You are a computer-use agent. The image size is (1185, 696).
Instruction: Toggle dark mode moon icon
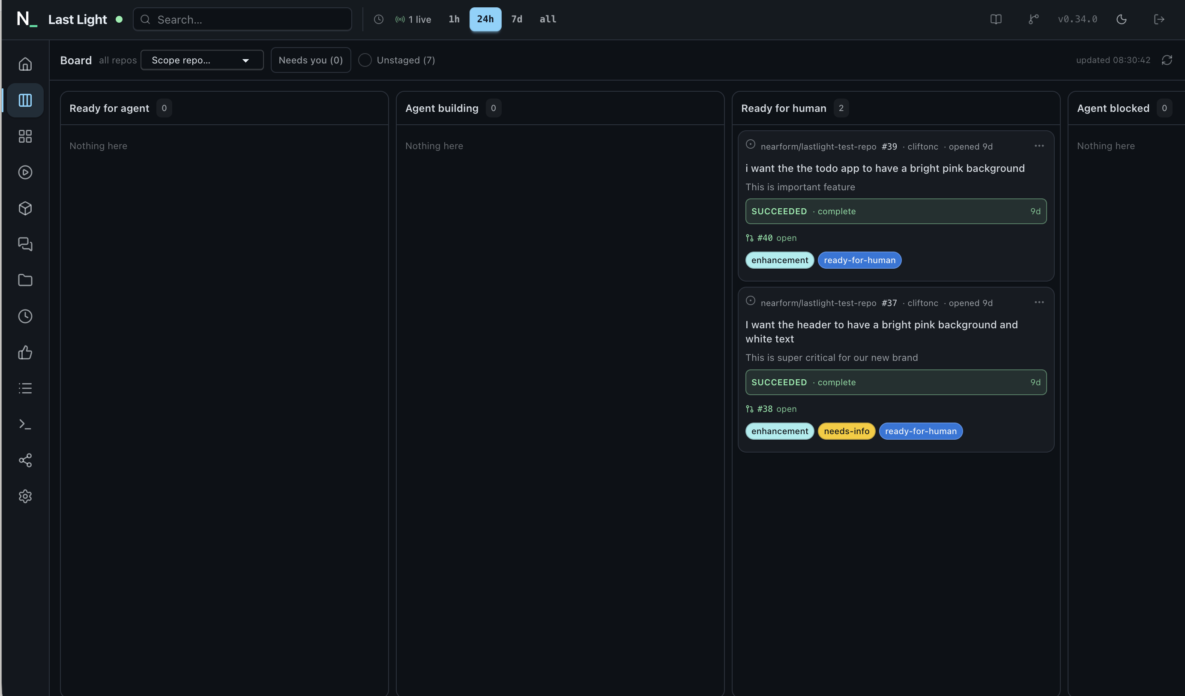[x=1122, y=19]
